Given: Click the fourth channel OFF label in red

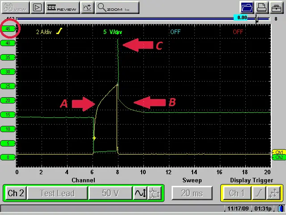Looking at the screenshot, I should (x=238, y=32).
